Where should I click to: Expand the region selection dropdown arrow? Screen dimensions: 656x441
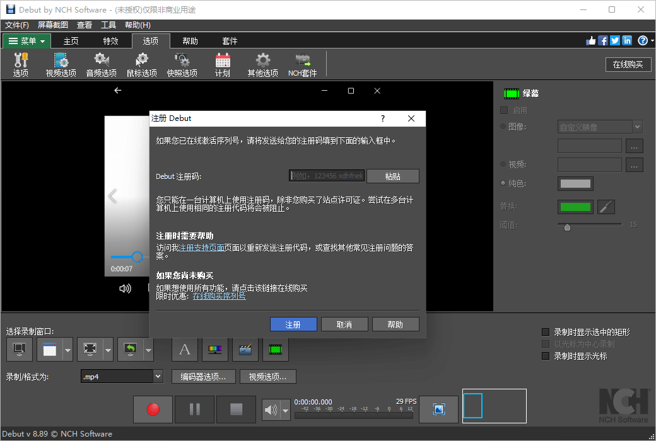tap(108, 349)
